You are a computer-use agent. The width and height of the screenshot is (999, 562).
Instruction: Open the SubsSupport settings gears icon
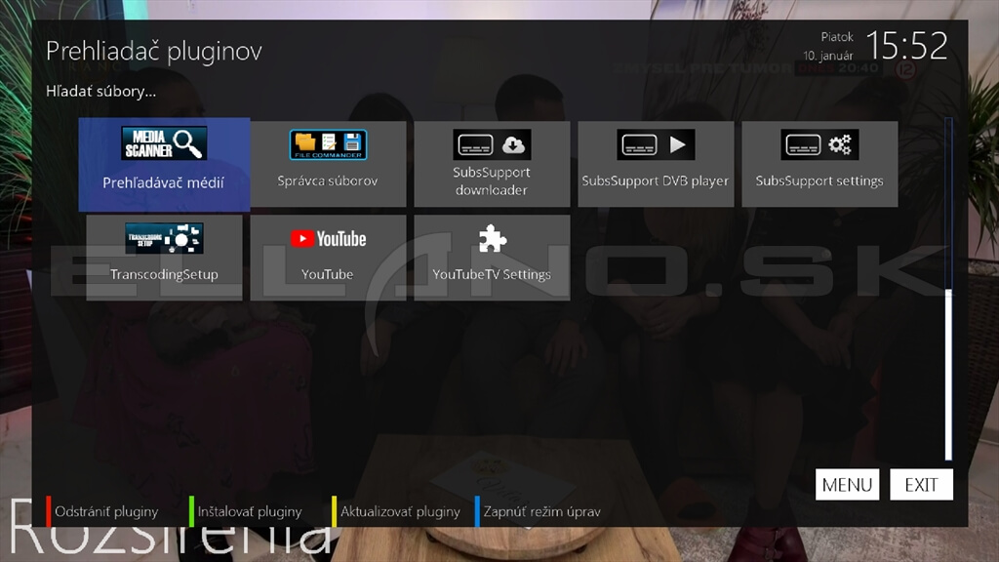[819, 144]
